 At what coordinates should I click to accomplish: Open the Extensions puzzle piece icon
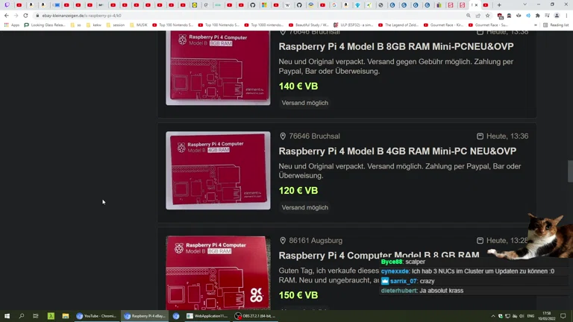tap(537, 16)
